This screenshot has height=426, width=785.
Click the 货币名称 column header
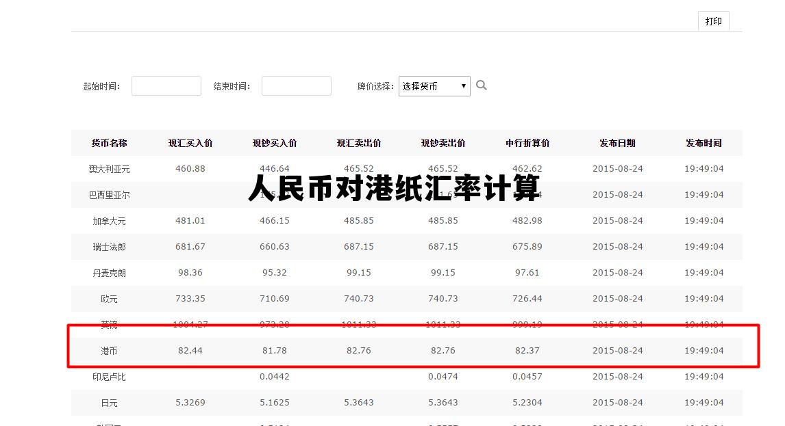[110, 143]
